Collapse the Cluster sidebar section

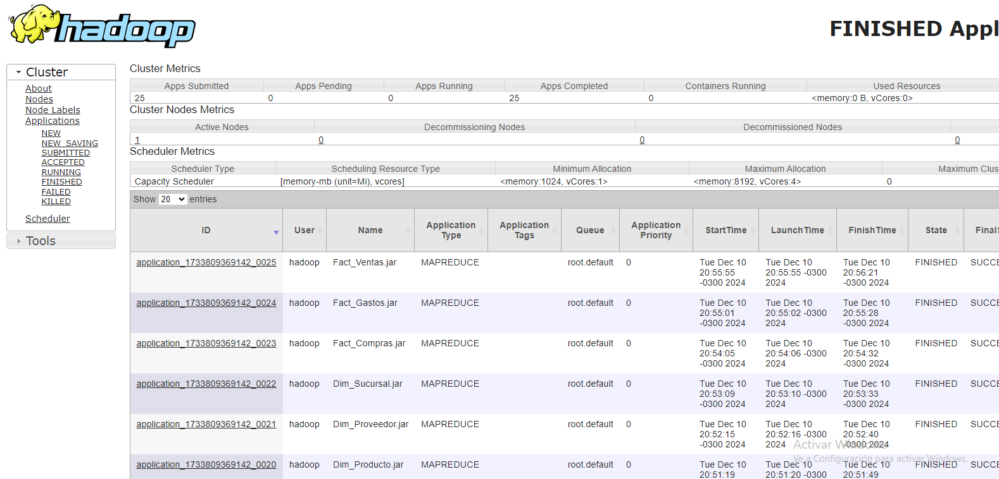click(x=61, y=72)
